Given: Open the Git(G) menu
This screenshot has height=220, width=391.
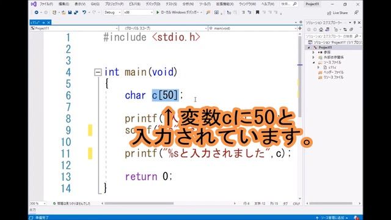Looking at the screenshot, I should (x=95, y=4).
